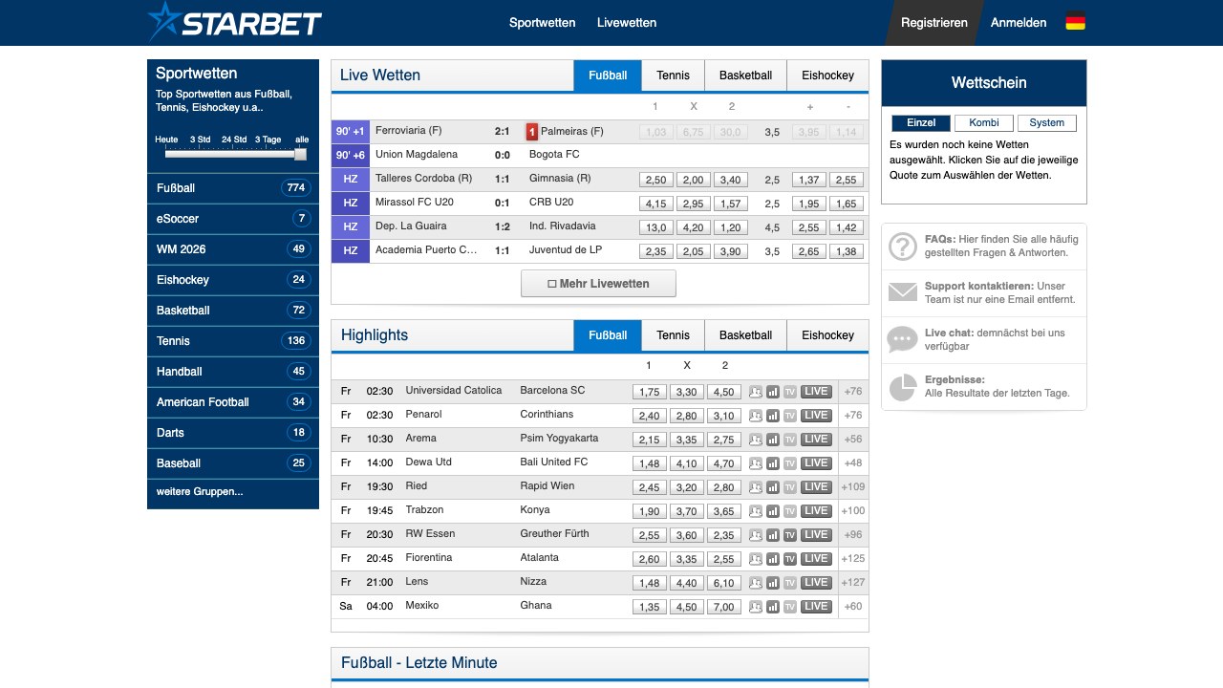Set time filter to Heute
Screen dimensions: 1223x688
pyautogui.click(x=166, y=140)
